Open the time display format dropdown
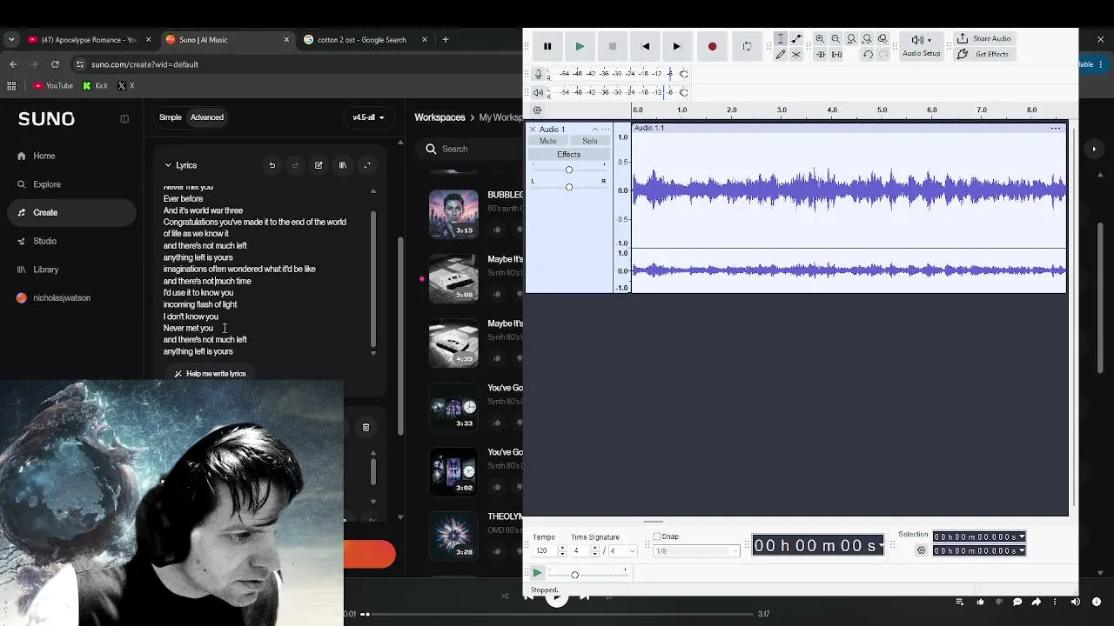The image size is (1114, 626). (x=881, y=546)
